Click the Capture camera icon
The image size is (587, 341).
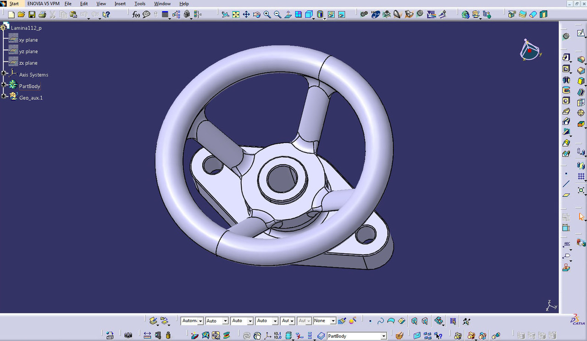(x=128, y=335)
